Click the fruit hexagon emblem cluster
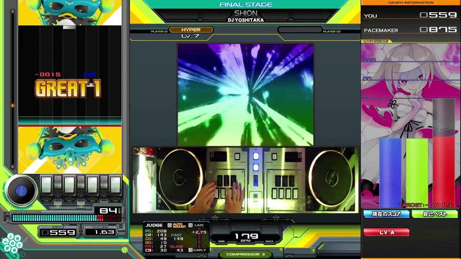461x259 pixels. (12, 244)
